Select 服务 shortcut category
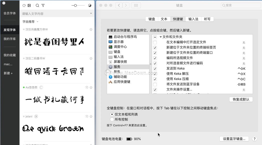The width and height of the screenshot is (262, 145). tap(128, 67)
